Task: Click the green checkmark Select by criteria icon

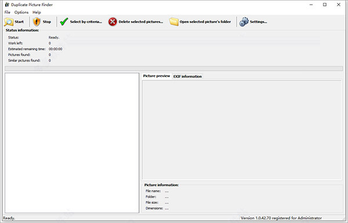Action: coord(64,22)
